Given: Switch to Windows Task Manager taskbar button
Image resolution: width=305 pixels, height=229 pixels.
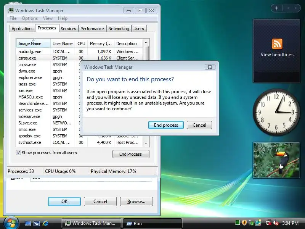Looking at the screenshot, I should [91, 223].
